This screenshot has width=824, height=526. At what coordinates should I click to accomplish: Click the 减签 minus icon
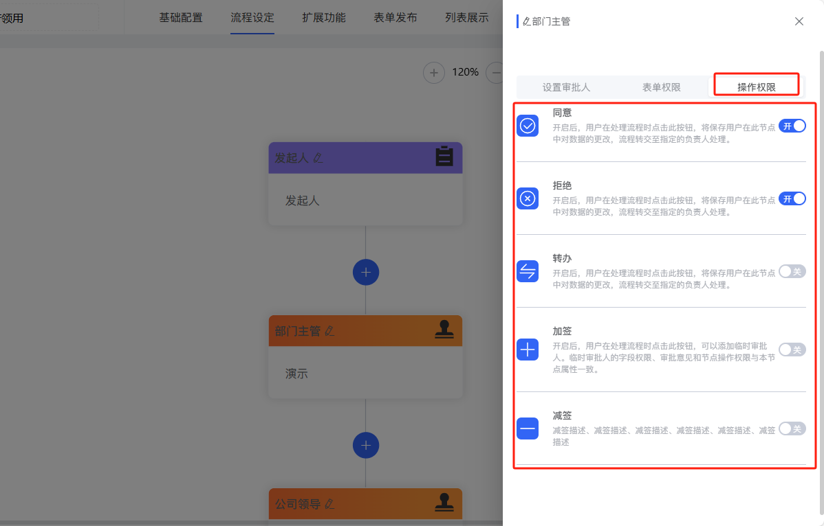coord(528,428)
